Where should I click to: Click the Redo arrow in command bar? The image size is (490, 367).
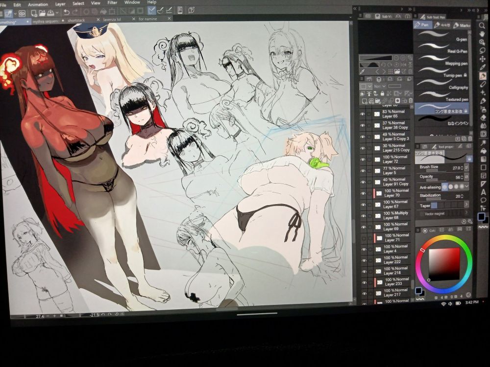(x=75, y=12)
